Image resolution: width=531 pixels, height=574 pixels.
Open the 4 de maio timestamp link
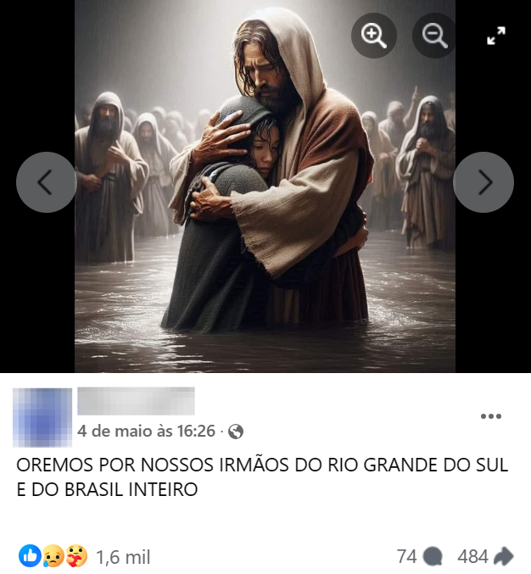[x=146, y=432]
